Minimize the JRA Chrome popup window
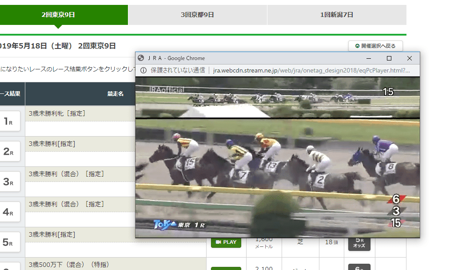Viewport: 450px width, 270px height. point(369,58)
